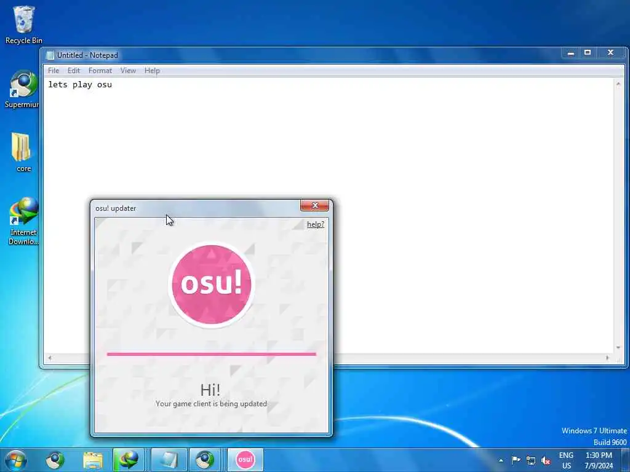Image resolution: width=630 pixels, height=472 pixels.
Task: Close the osu! updater window
Action: (x=314, y=205)
